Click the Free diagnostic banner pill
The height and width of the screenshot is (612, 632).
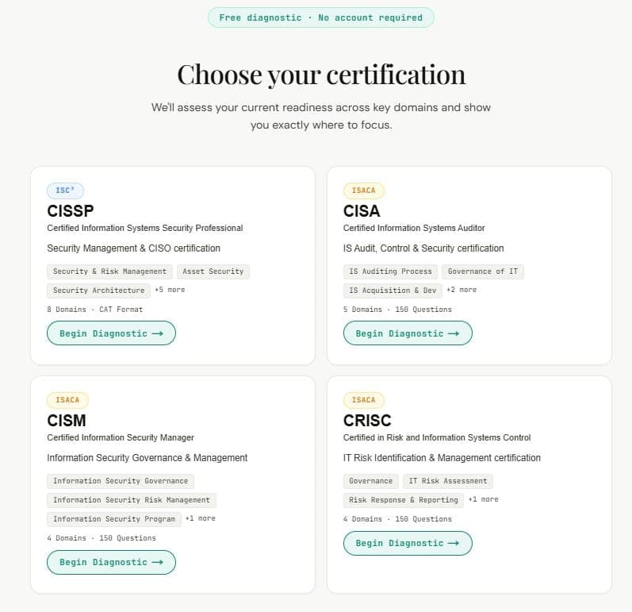coord(321,17)
